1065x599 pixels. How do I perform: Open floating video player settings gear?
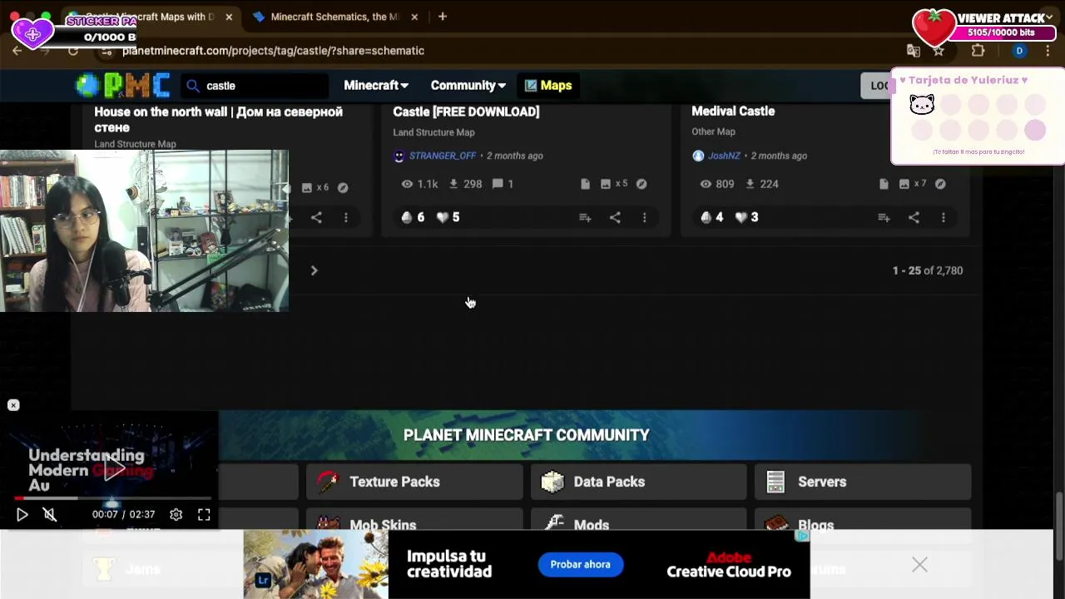[176, 515]
